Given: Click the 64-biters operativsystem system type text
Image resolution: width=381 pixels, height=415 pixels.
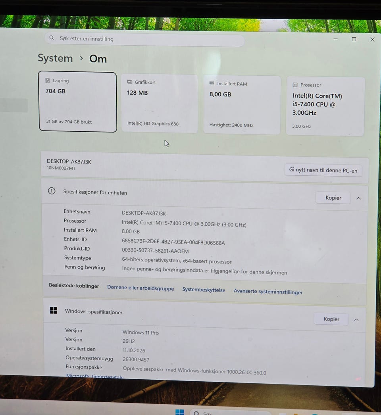Looking at the screenshot, I should click(x=177, y=260).
